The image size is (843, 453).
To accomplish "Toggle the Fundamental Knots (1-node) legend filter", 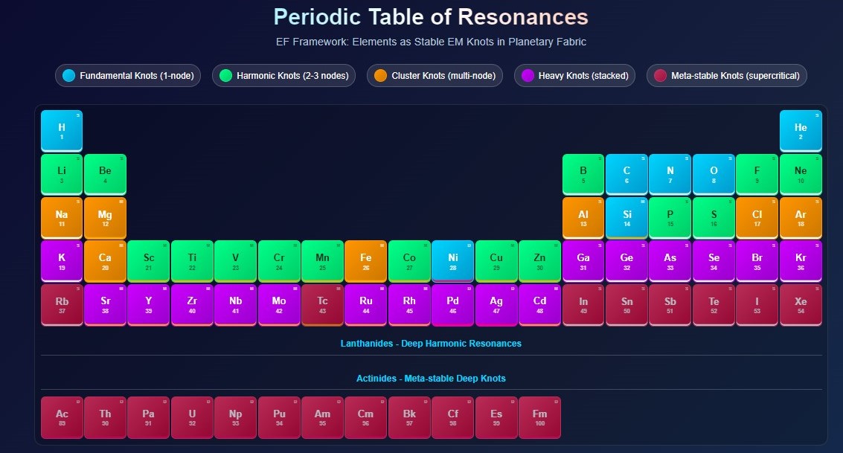I will (127, 76).
